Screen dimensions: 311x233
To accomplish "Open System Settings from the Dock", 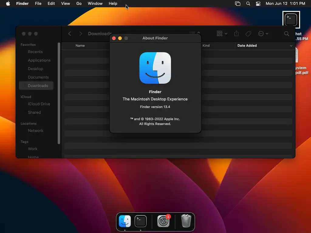I will click(x=163, y=221).
